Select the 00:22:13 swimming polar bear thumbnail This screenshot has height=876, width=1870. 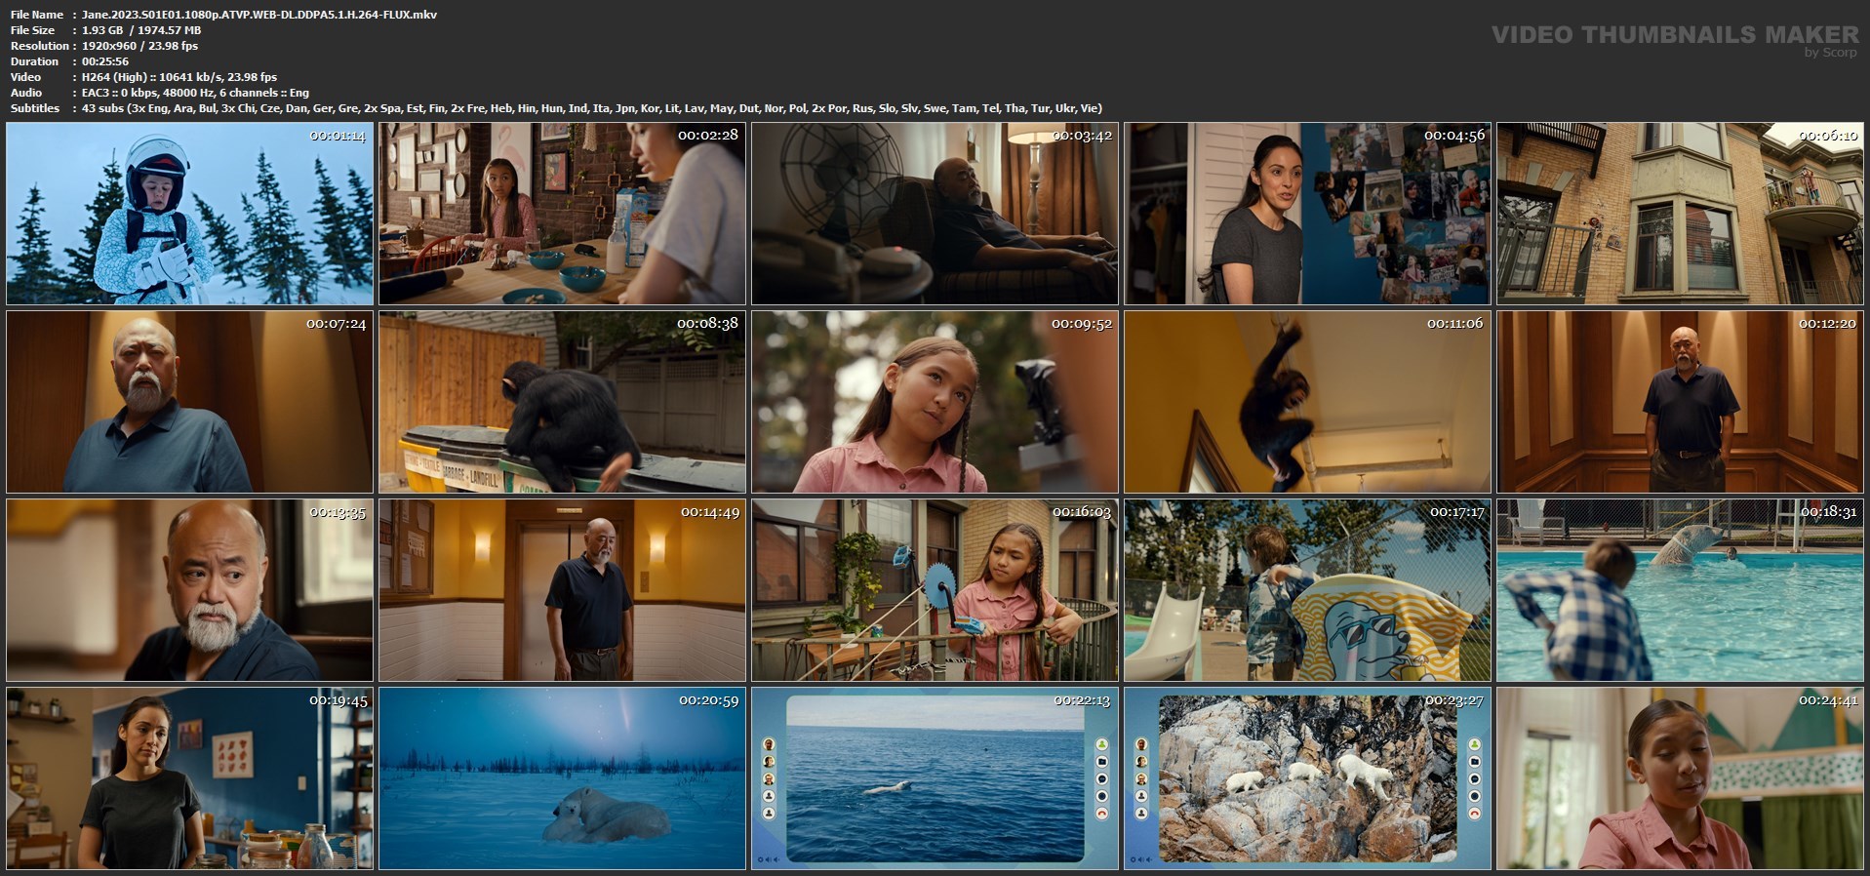coord(935,778)
